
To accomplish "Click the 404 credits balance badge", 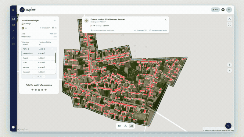I will (215, 10).
